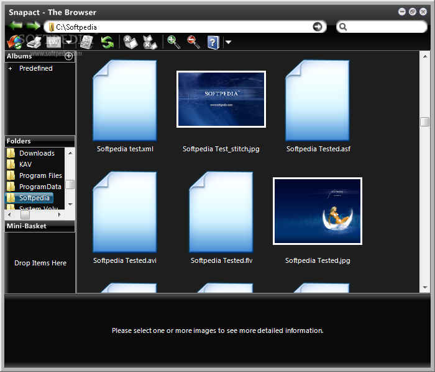The width and height of the screenshot is (435, 372).
Task: Select the Softpedia folder in the tree
Action: point(29,198)
